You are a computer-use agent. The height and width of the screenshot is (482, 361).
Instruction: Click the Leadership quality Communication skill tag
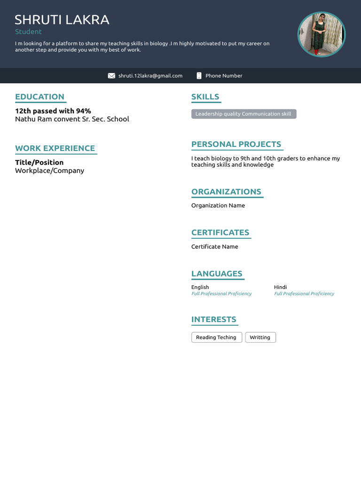click(244, 114)
